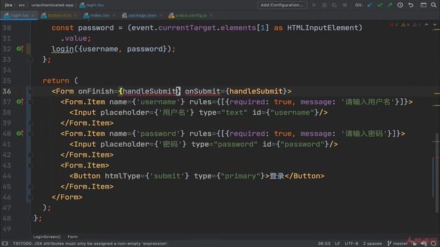Click the TS17000 error message in status bar
Screen dimensions: 440x247
pyautogui.click(x=90, y=244)
